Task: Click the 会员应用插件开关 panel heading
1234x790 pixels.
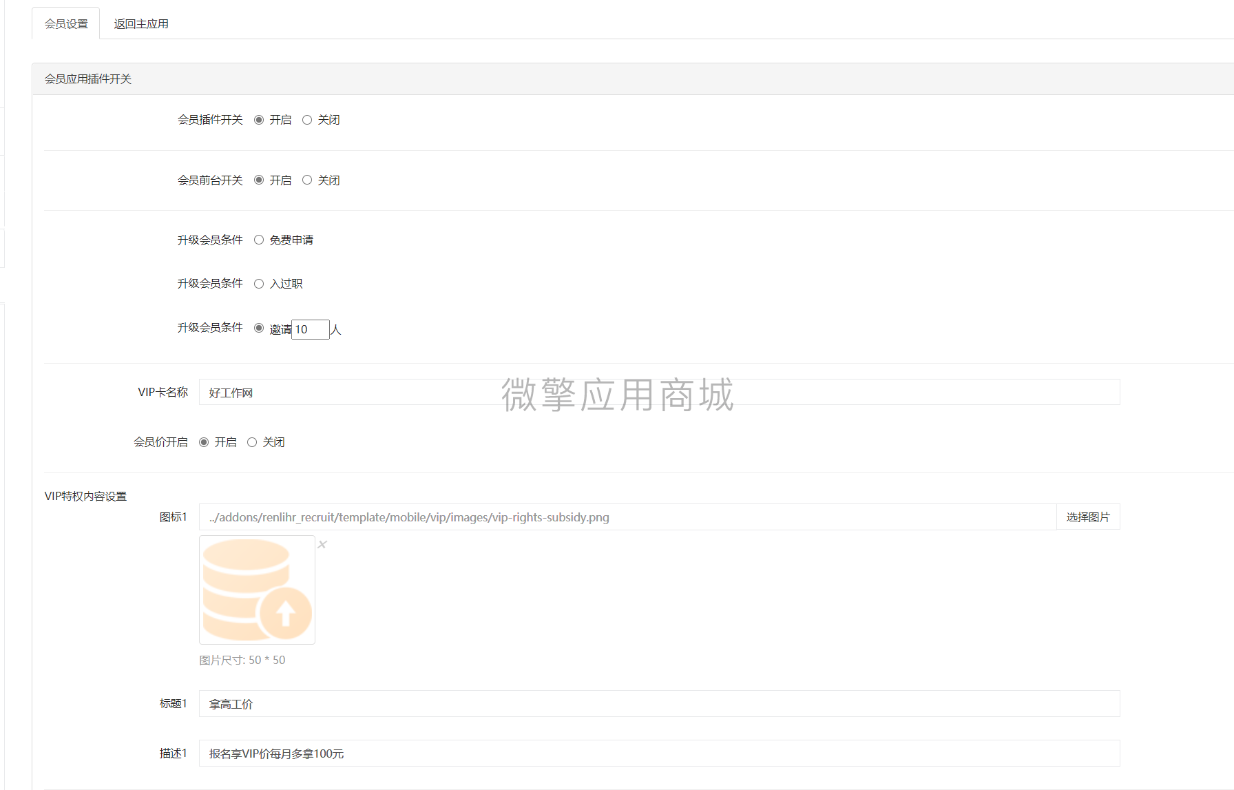Action: [x=88, y=79]
